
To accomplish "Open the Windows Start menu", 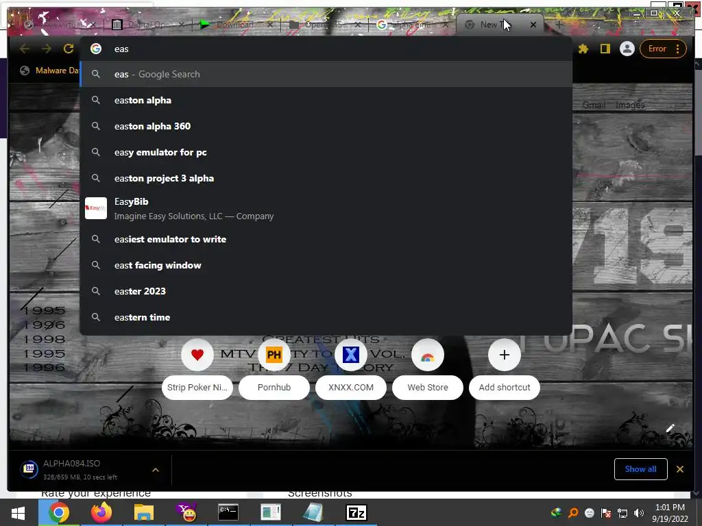I will (x=18, y=512).
